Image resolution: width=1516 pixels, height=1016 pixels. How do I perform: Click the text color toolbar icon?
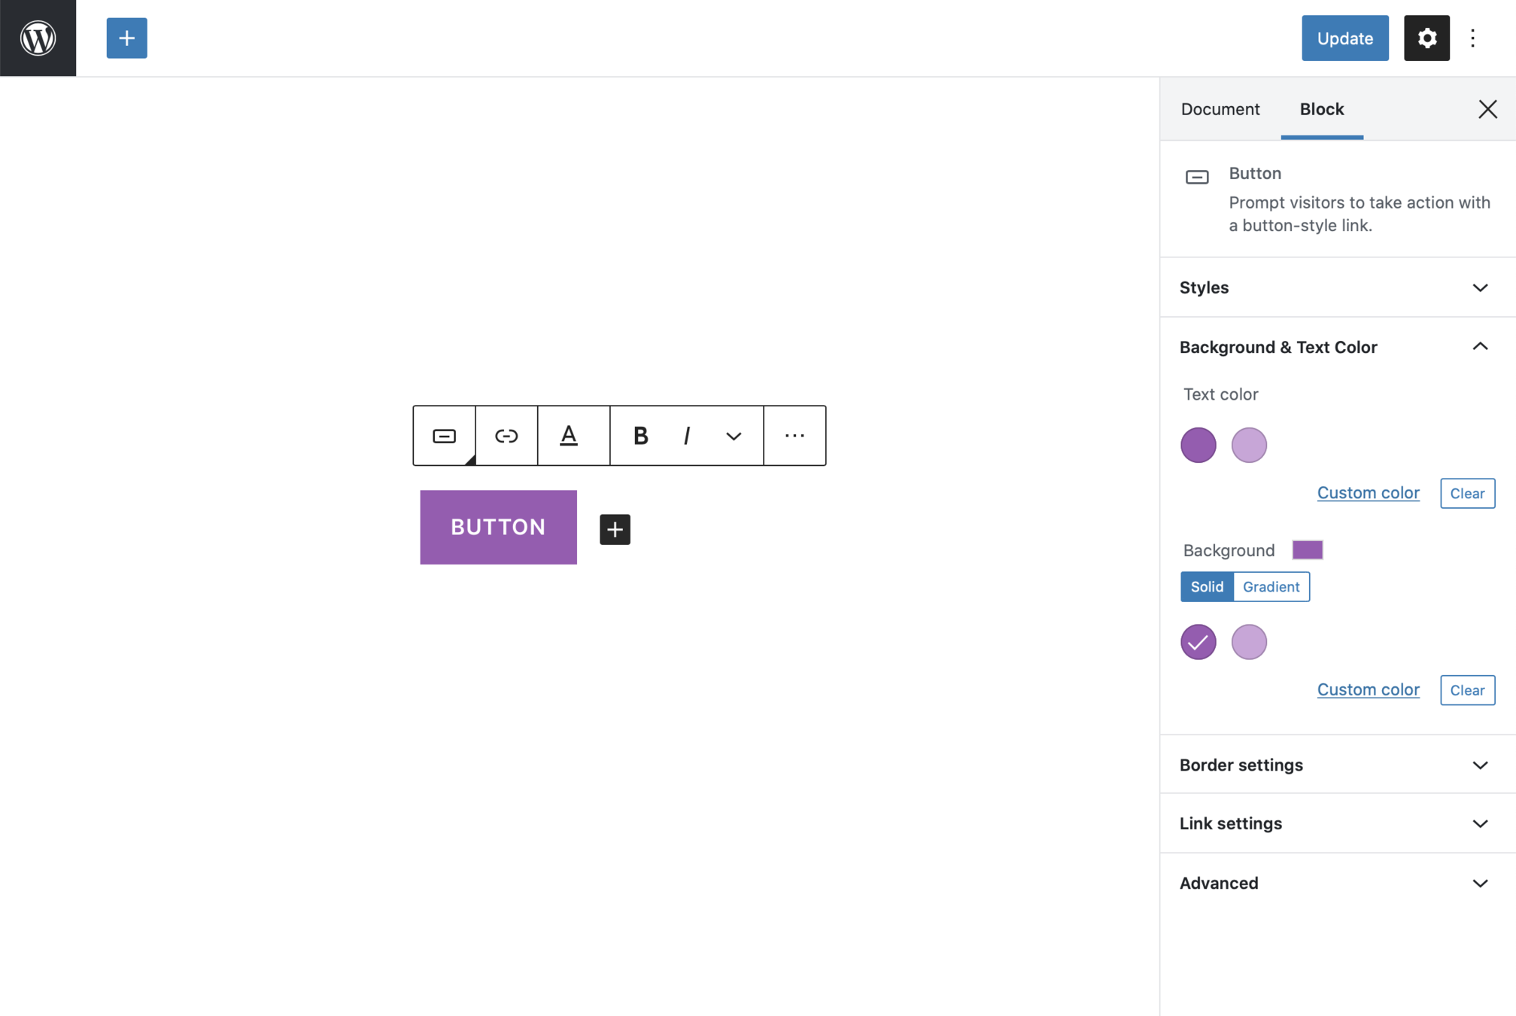[x=569, y=436]
